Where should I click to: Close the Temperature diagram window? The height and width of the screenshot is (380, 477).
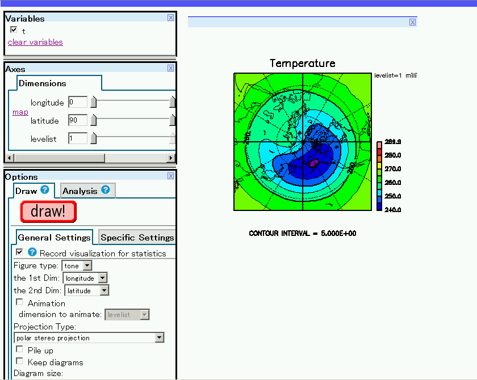(x=412, y=22)
